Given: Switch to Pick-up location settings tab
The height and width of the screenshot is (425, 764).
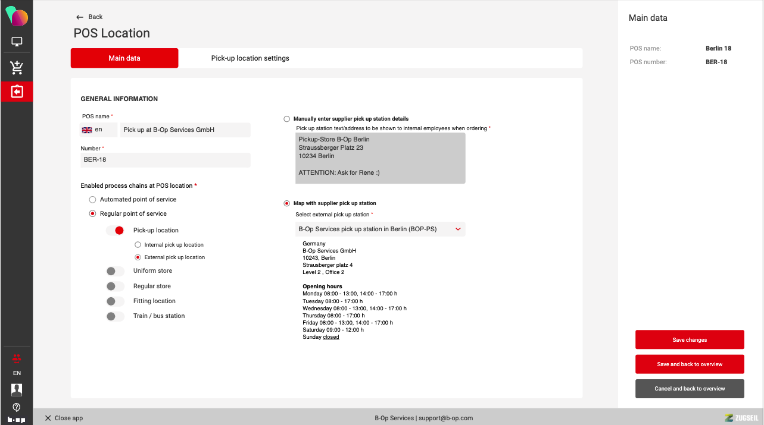Looking at the screenshot, I should click(x=250, y=58).
